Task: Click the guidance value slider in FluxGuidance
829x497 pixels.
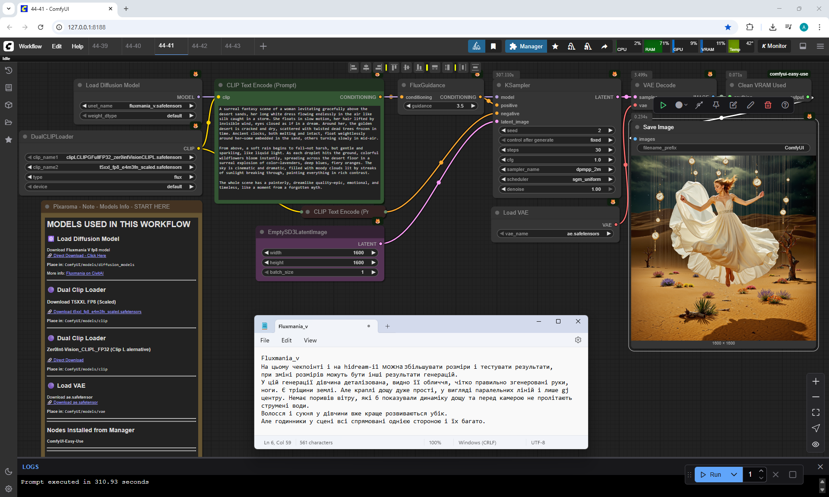Action: pyautogui.click(x=441, y=106)
